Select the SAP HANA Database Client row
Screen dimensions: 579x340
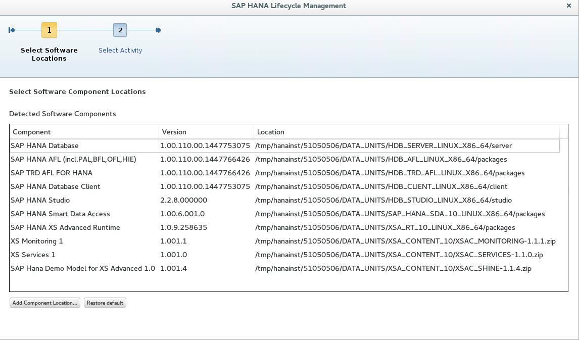pyautogui.click(x=152, y=186)
